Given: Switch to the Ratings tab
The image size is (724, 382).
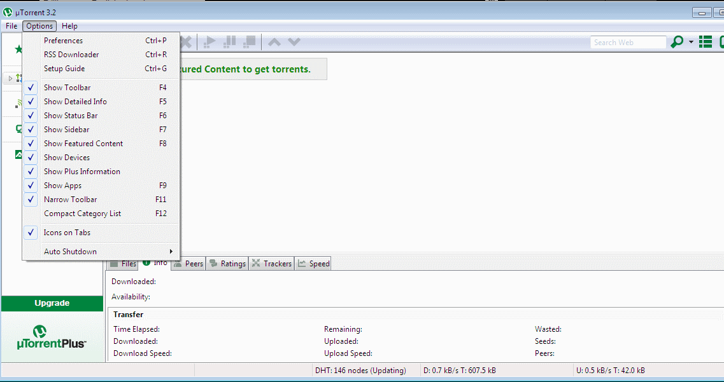Looking at the screenshot, I should click(x=227, y=264).
